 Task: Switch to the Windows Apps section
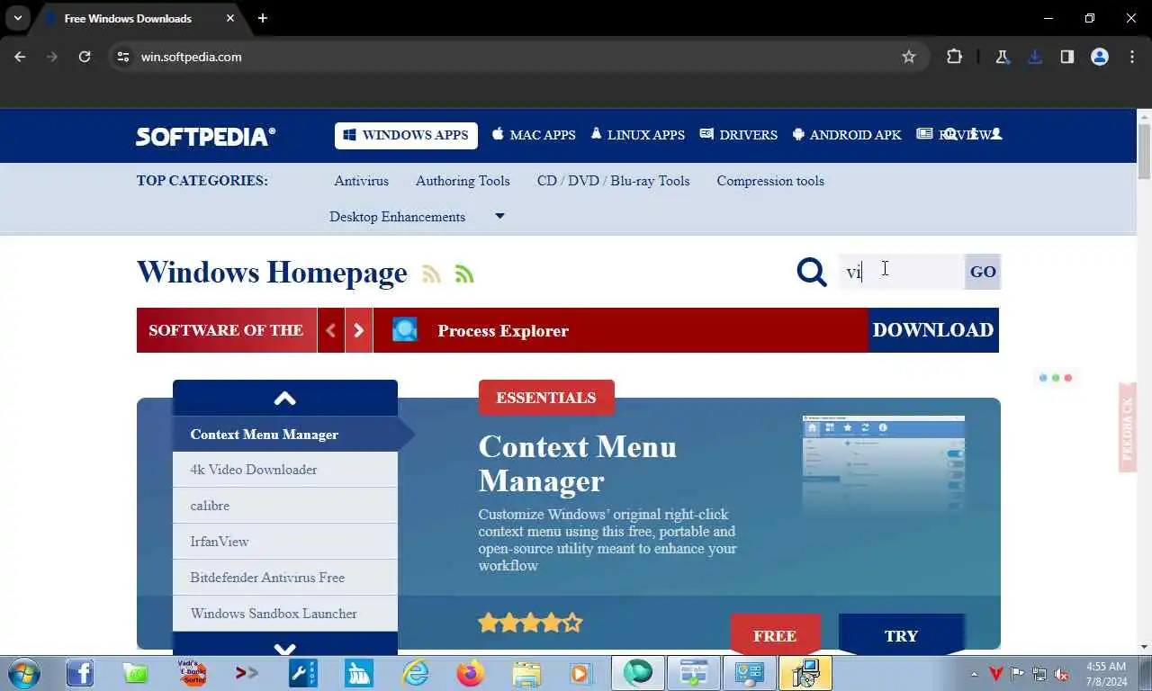click(x=406, y=135)
